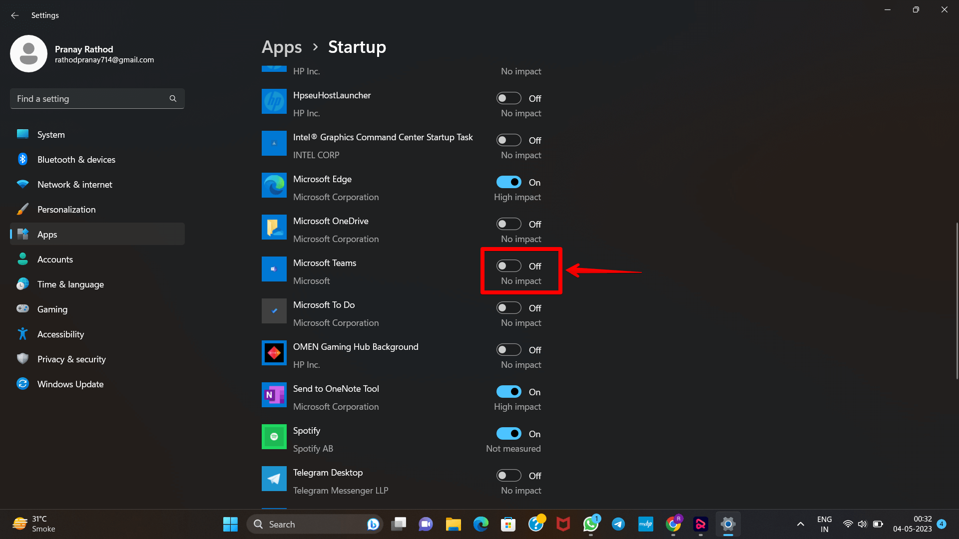959x539 pixels.
Task: Click the user profile avatar picture
Action: point(28,53)
